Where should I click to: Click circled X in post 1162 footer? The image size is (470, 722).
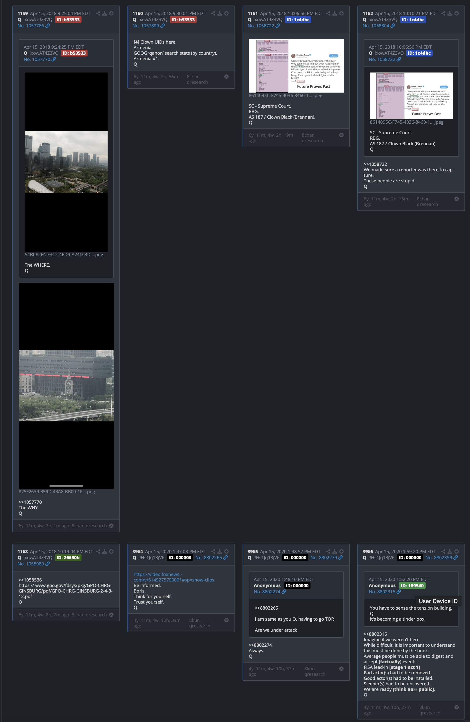click(457, 199)
